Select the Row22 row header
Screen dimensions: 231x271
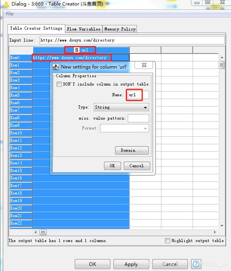point(21,223)
